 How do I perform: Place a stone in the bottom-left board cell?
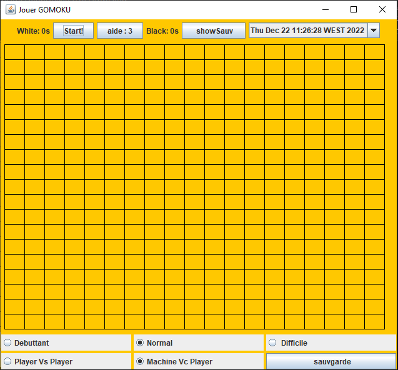tap(15, 321)
